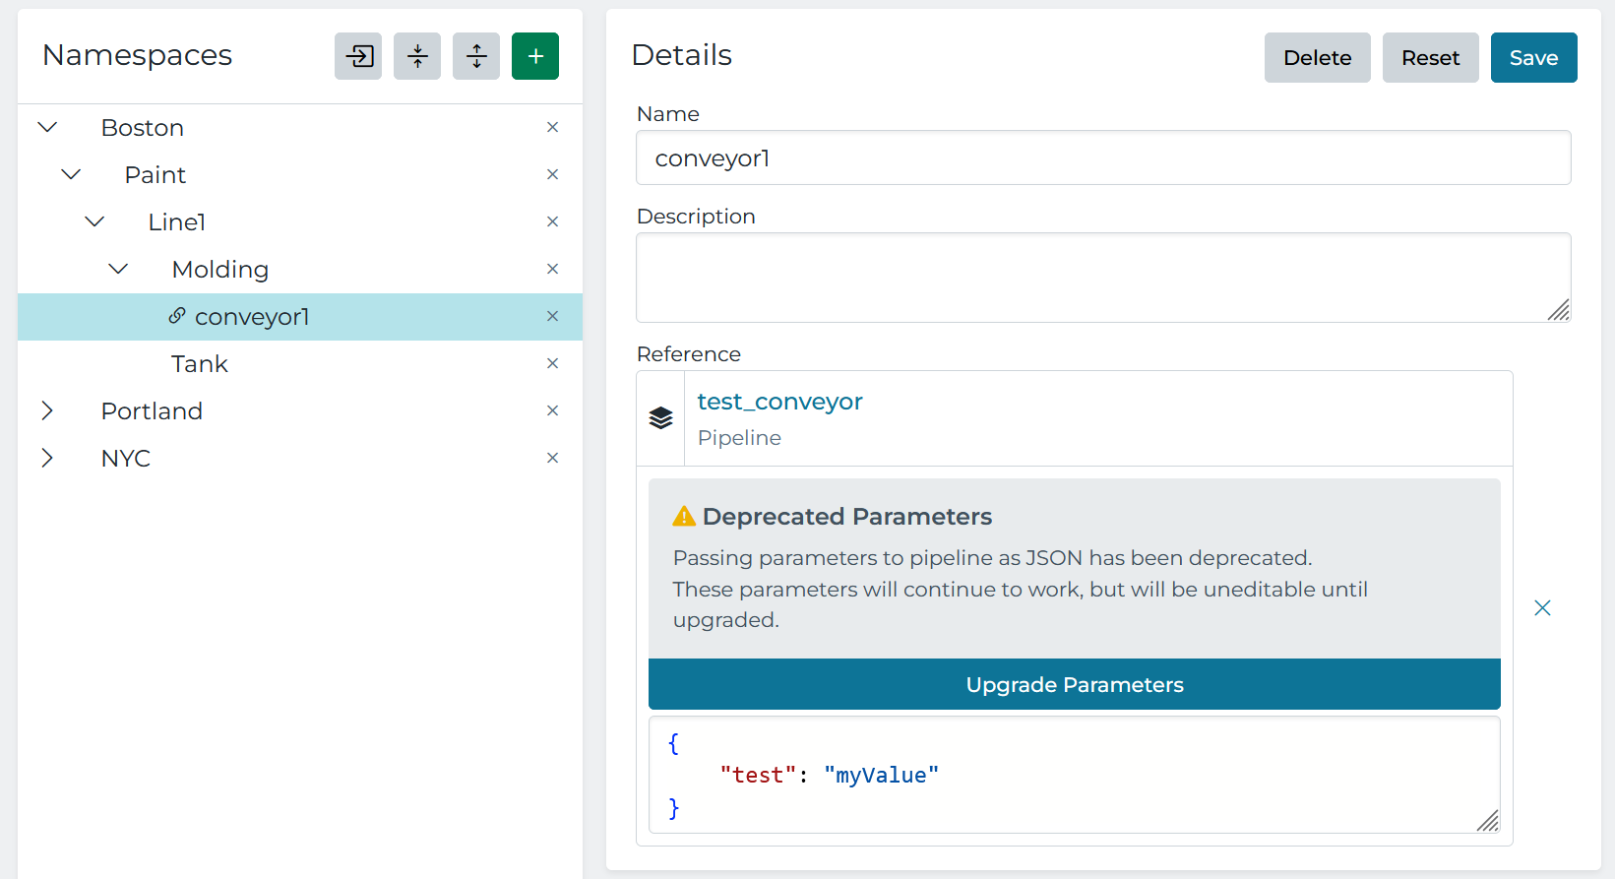Collapse the Molding tree node
The image size is (1615, 879).
coord(118,269)
